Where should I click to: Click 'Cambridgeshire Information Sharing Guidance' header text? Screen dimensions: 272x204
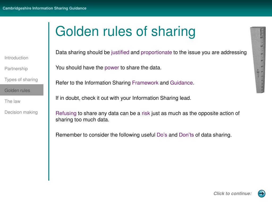(45, 8)
